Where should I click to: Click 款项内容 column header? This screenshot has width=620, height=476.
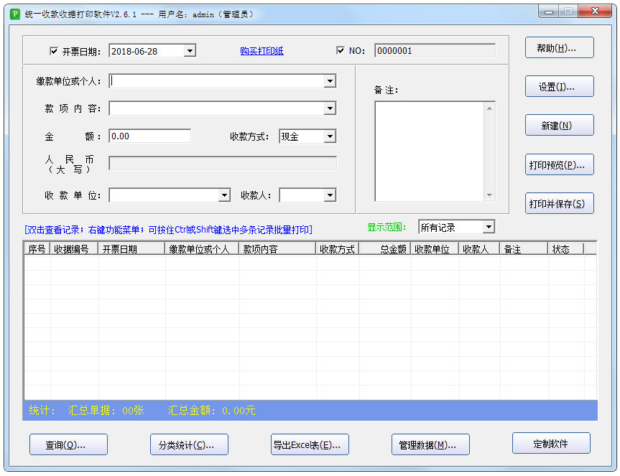click(x=277, y=249)
